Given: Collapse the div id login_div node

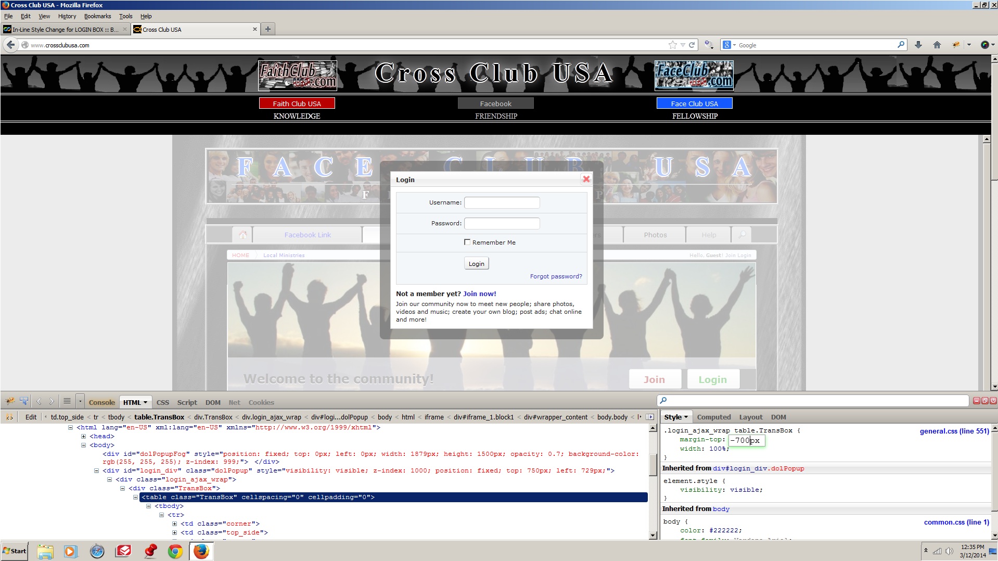Looking at the screenshot, I should (x=96, y=470).
